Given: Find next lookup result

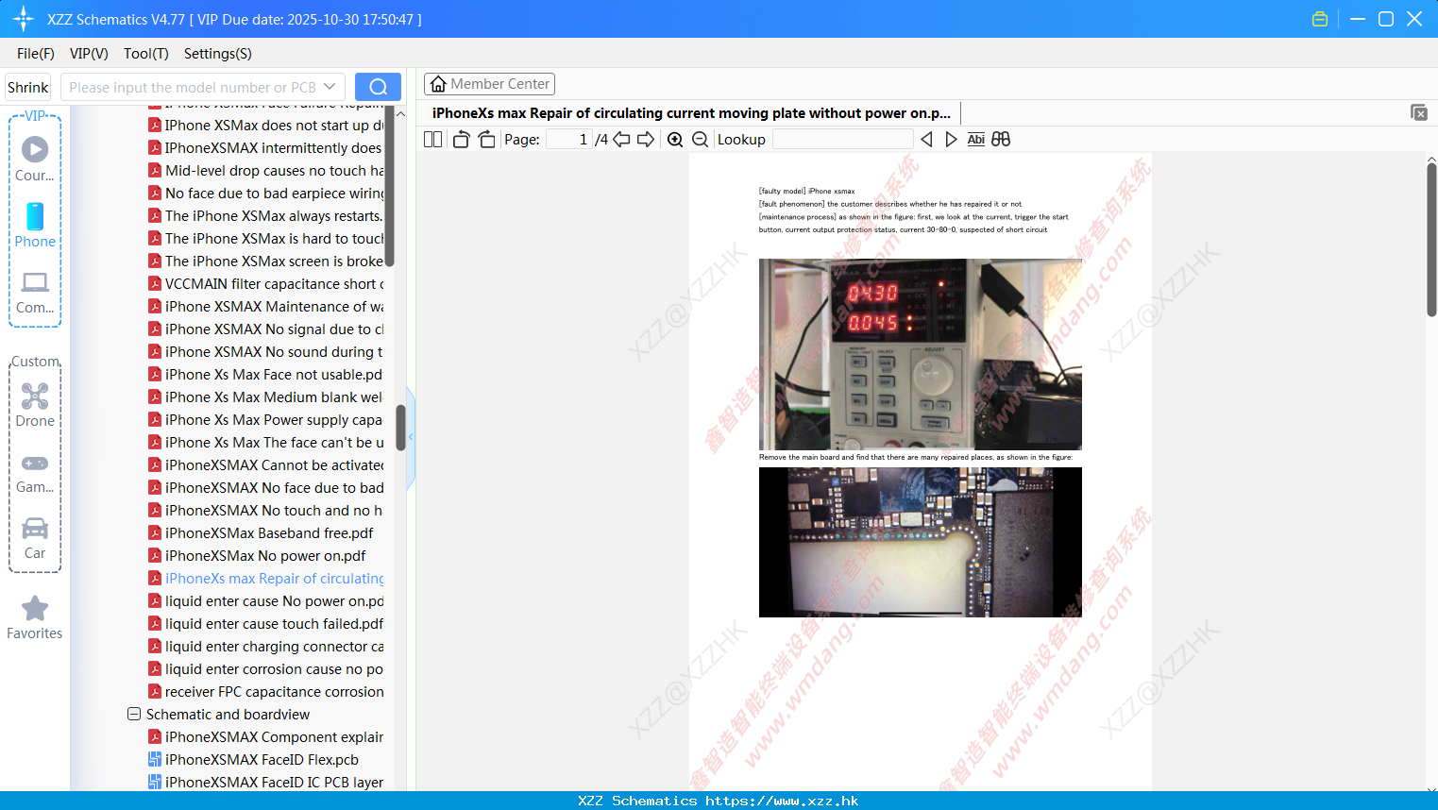Looking at the screenshot, I should 951,139.
